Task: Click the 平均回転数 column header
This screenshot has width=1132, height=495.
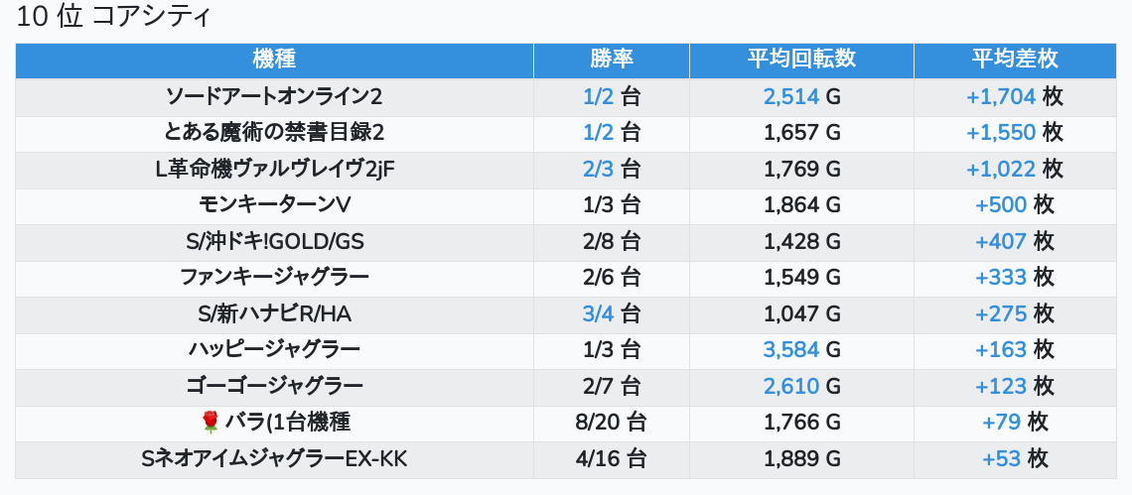Action: pyautogui.click(x=801, y=60)
